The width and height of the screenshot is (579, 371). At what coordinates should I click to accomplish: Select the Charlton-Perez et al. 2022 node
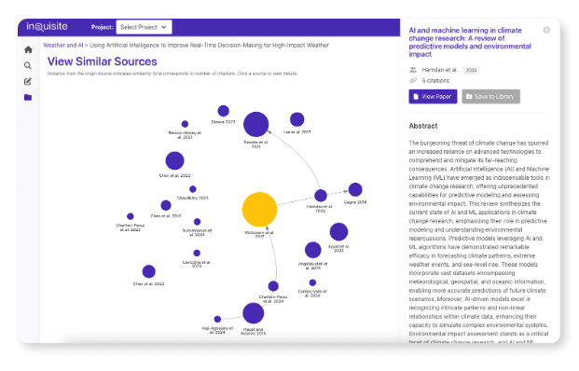coord(130,216)
